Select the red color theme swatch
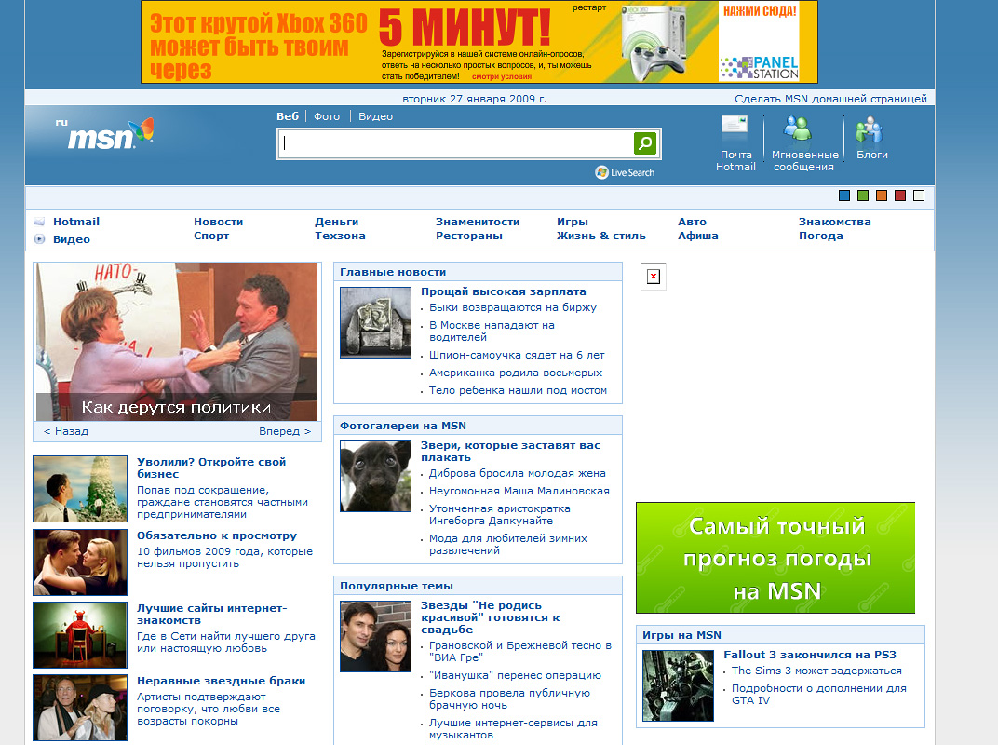Screen dimensions: 998x745 (900, 196)
